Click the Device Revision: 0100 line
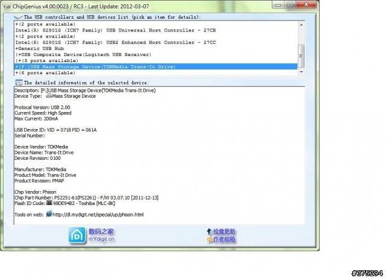 (x=37, y=158)
